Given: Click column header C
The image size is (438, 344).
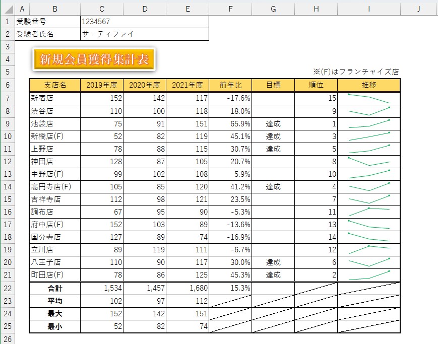Looking at the screenshot, I should (x=102, y=9).
